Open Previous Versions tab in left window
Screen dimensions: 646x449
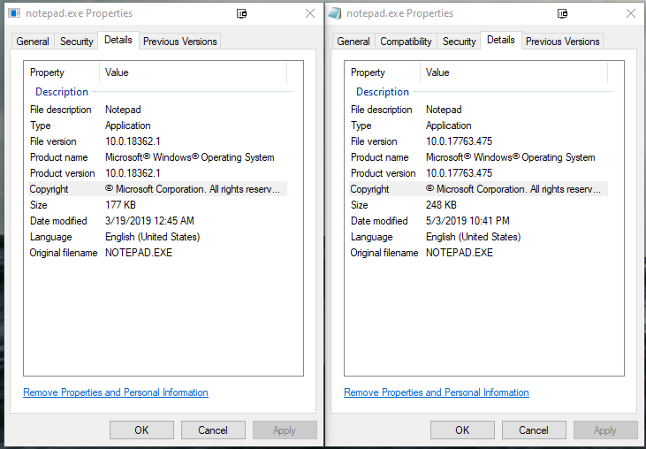click(x=180, y=42)
